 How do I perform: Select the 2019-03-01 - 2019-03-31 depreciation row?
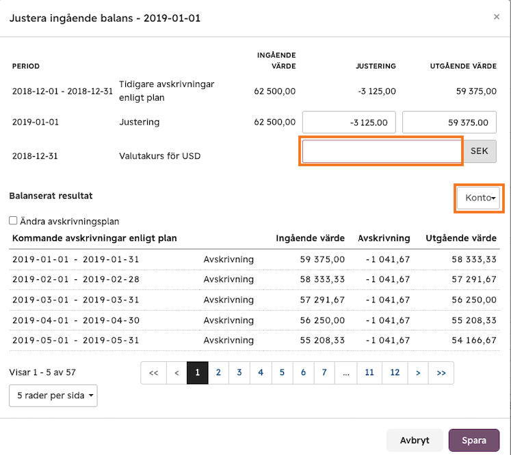254,300
